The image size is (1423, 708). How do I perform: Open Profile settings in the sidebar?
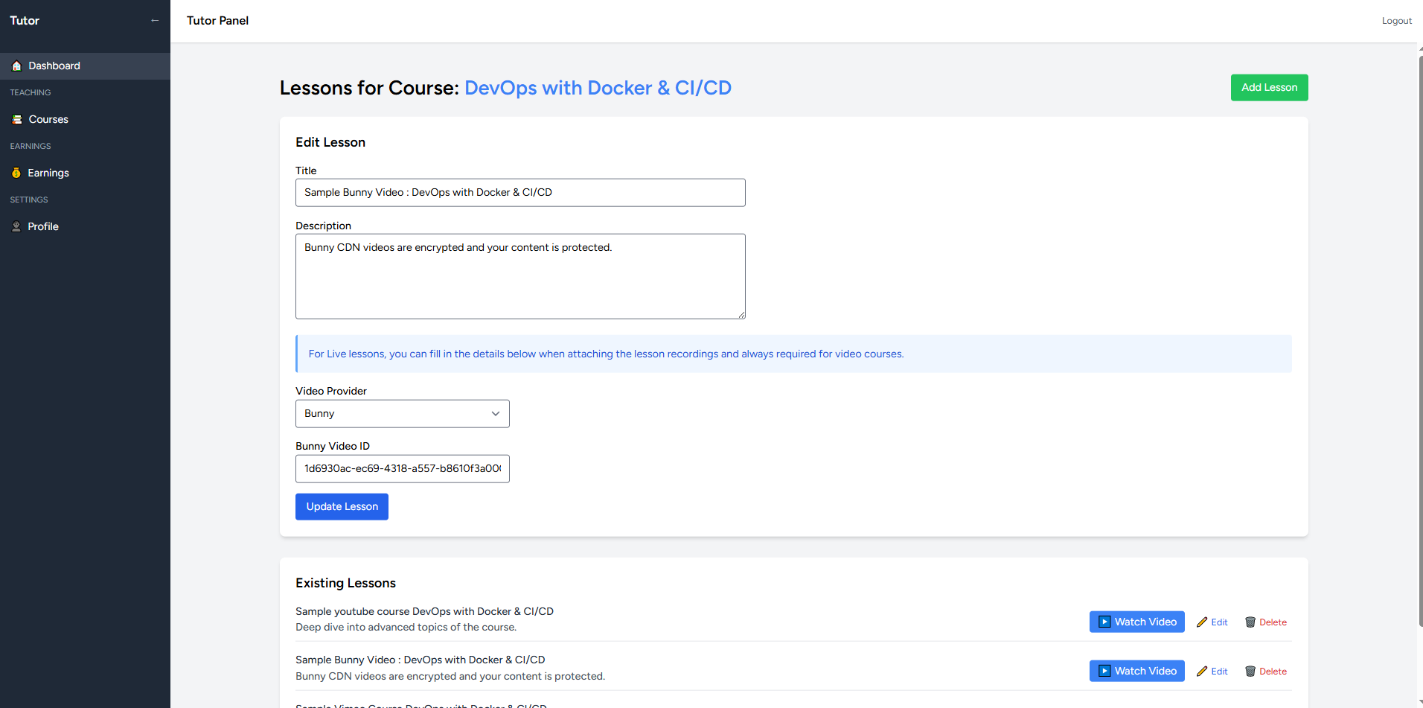pyautogui.click(x=85, y=227)
